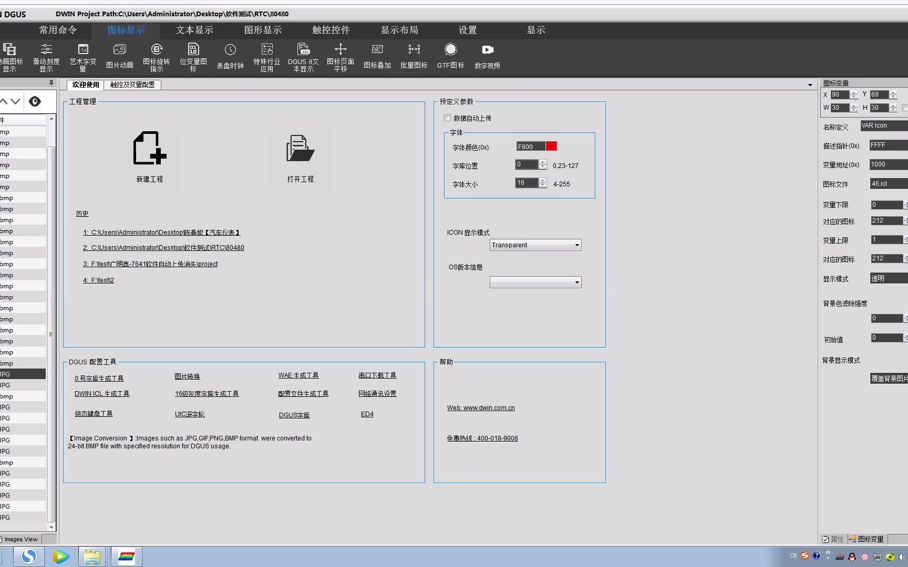
Task: Select the 滑动刻度显示 slider scale tool
Action: (46, 58)
